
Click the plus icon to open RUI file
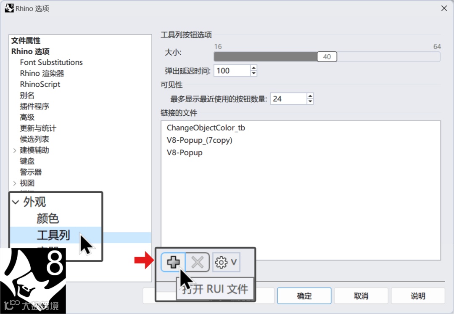(x=173, y=262)
